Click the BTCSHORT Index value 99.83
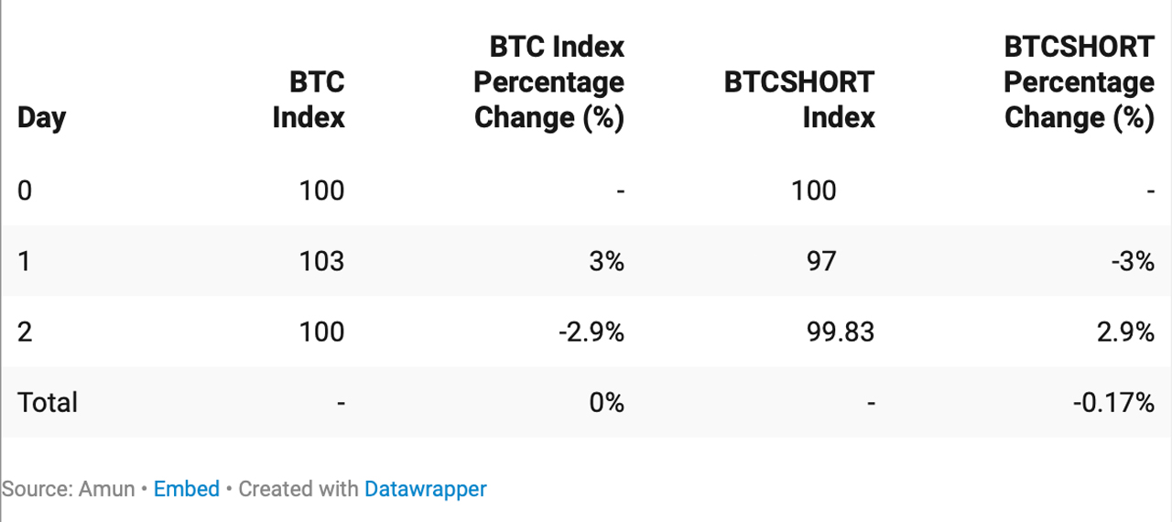The width and height of the screenshot is (1172, 522). tap(839, 332)
